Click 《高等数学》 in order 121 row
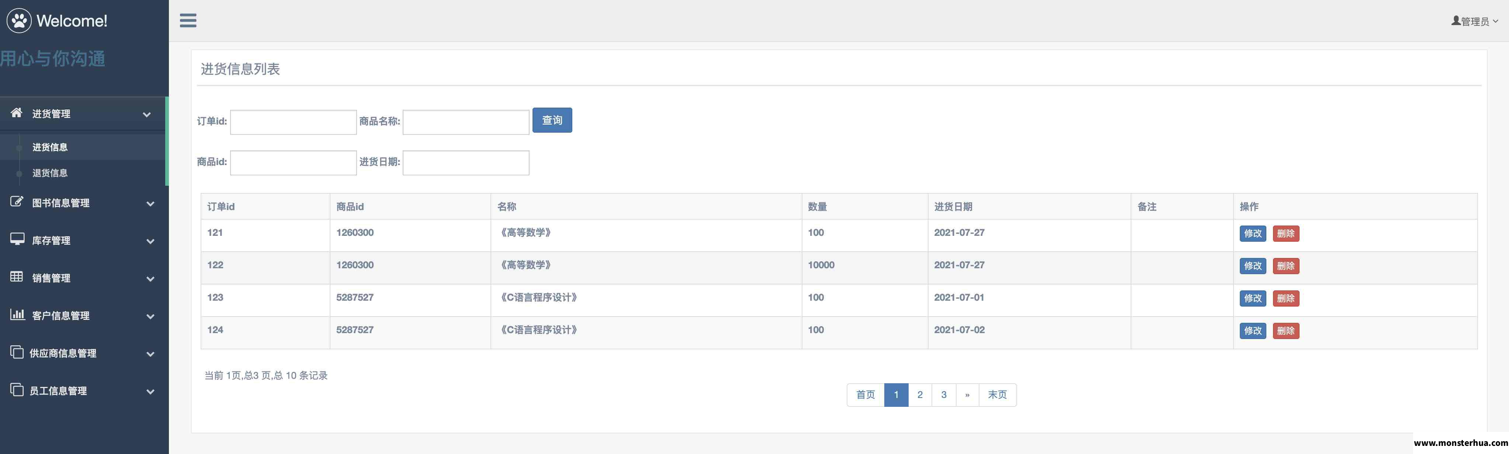This screenshot has width=1509, height=454. pos(525,233)
